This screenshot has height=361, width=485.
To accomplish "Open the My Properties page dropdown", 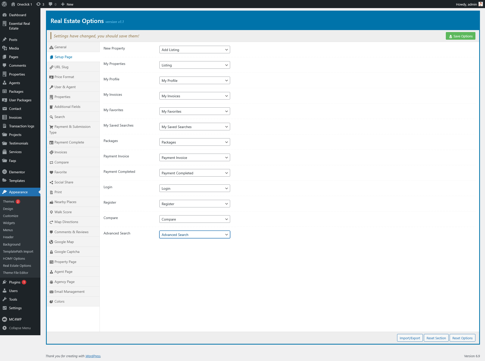I will 195,65.
